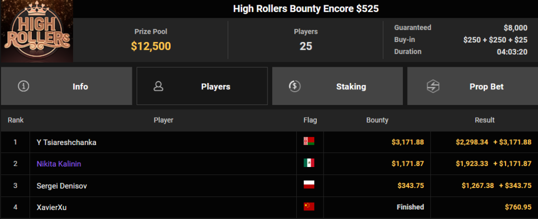The width and height of the screenshot is (538, 219).
Task: Click the Players person icon
Action: pos(159,86)
